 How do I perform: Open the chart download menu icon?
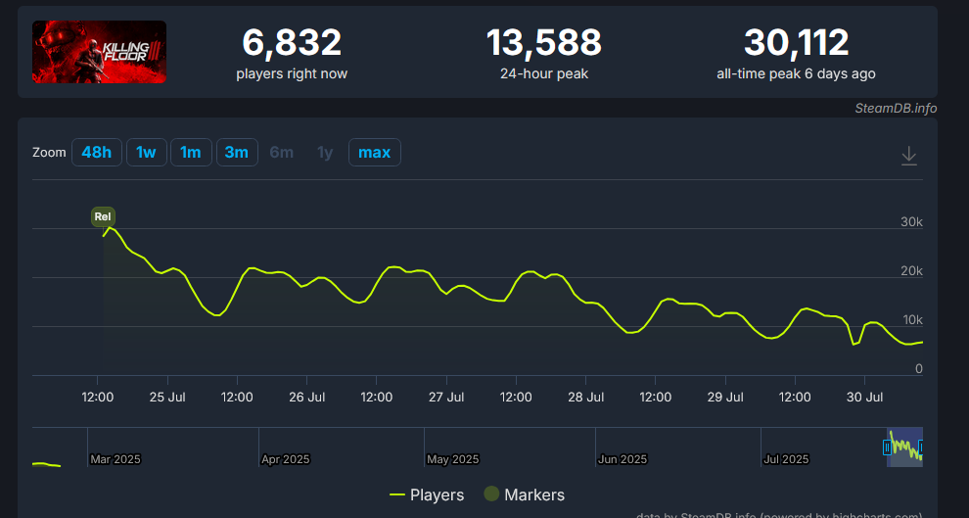click(908, 155)
